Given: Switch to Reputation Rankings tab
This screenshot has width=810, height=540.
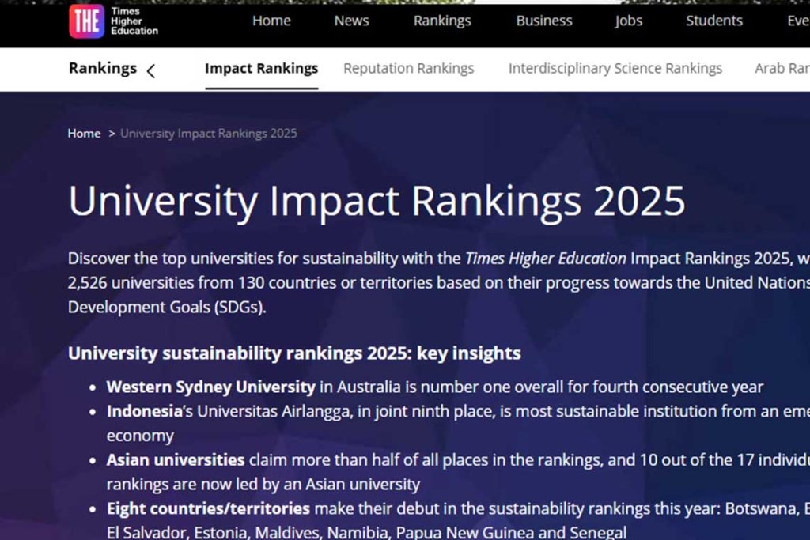Looking at the screenshot, I should pyautogui.click(x=409, y=68).
